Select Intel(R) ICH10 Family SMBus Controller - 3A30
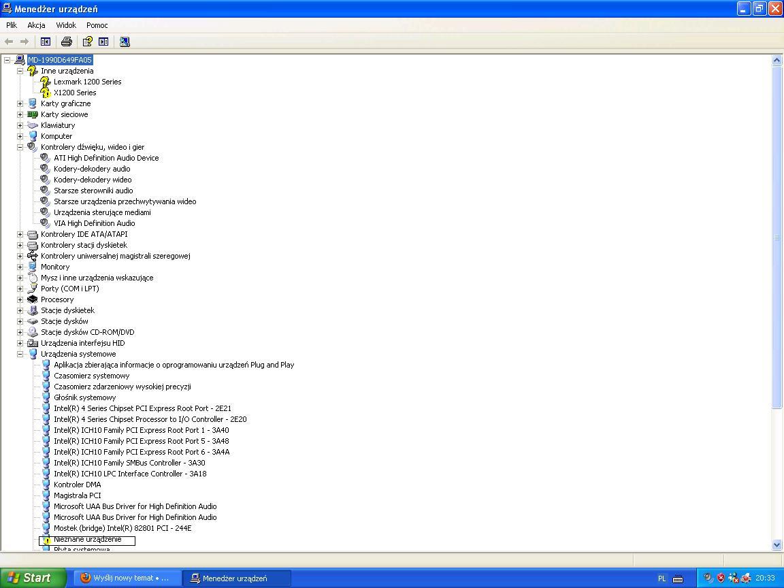The image size is (784, 588). click(x=129, y=463)
